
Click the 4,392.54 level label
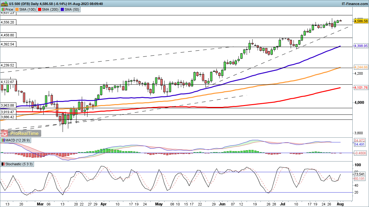point(8,44)
